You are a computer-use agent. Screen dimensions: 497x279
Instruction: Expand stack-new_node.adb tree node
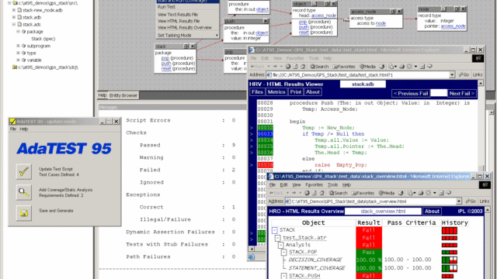(x=14, y=10)
